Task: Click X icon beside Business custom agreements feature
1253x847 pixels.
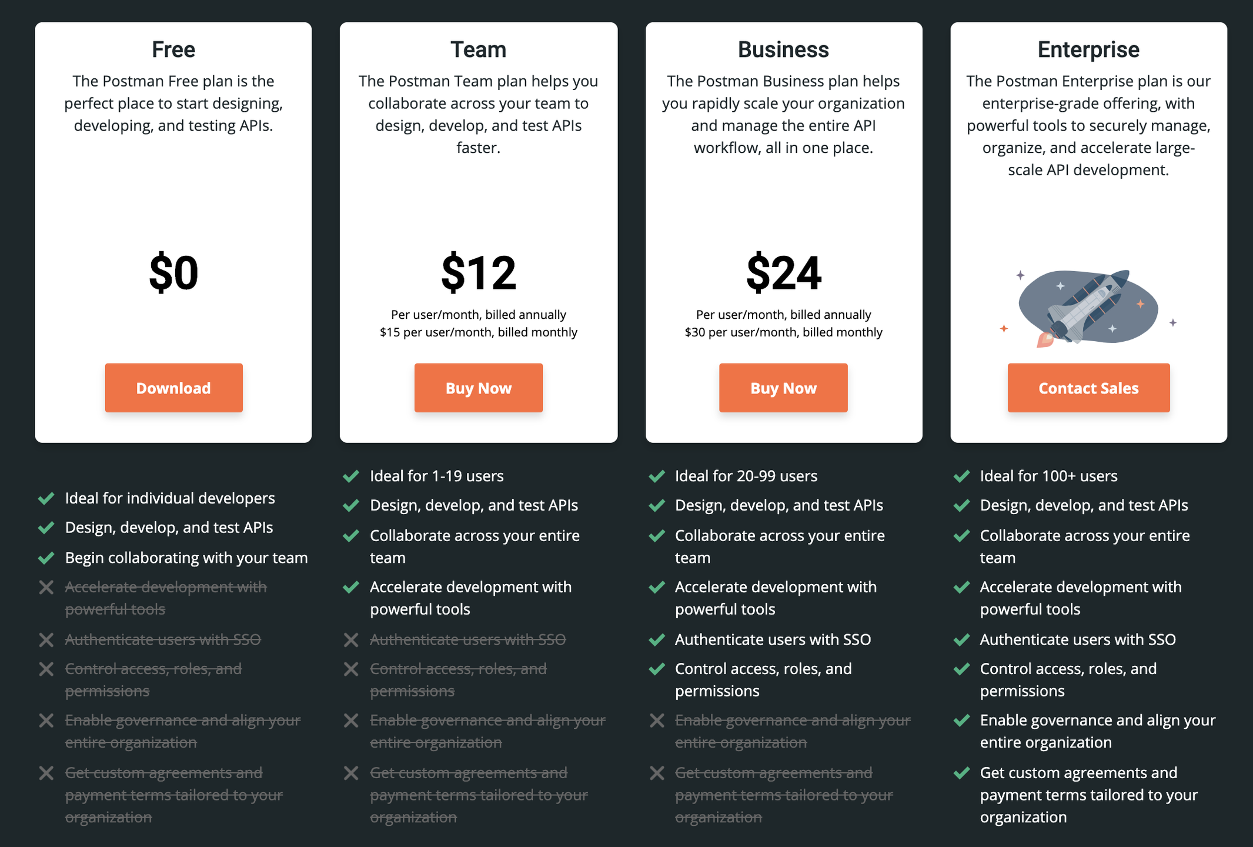Action: [657, 773]
